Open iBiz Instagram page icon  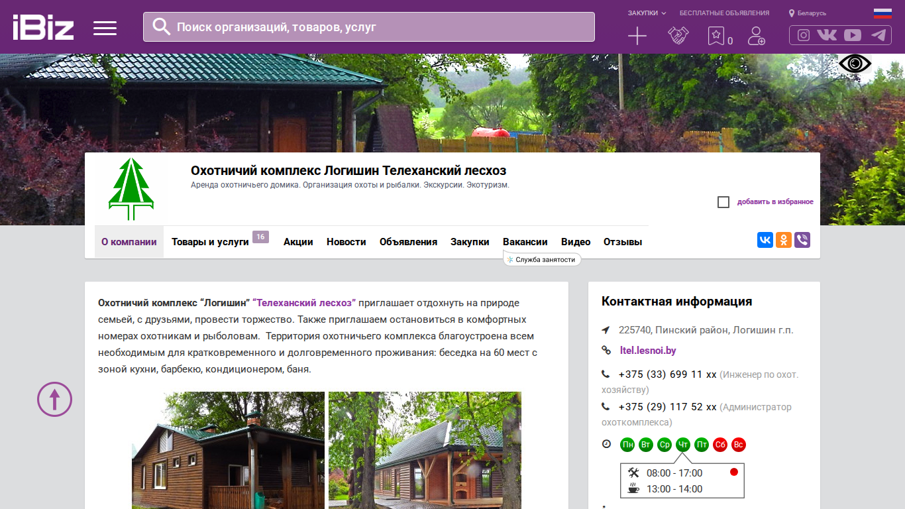coord(804,35)
